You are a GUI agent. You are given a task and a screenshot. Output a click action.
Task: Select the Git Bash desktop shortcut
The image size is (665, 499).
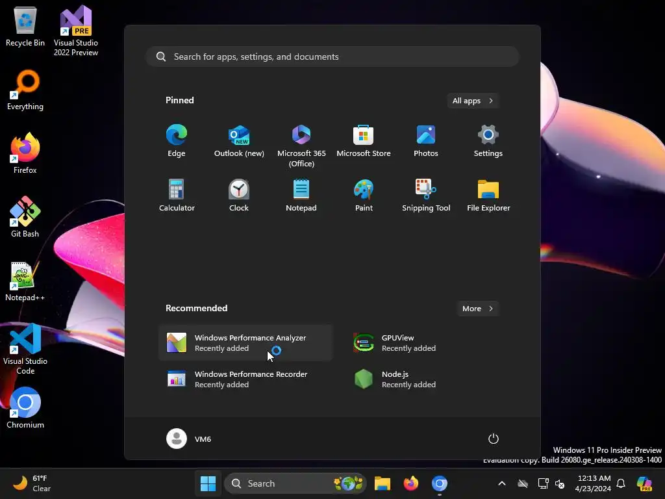25,217
